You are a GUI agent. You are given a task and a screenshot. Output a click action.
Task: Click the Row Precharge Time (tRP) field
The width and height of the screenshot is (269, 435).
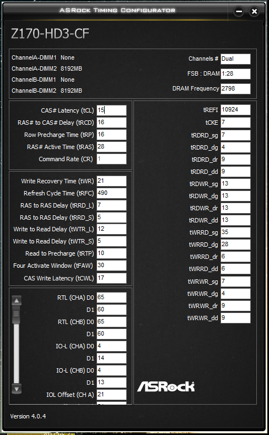pyautogui.click(x=111, y=135)
